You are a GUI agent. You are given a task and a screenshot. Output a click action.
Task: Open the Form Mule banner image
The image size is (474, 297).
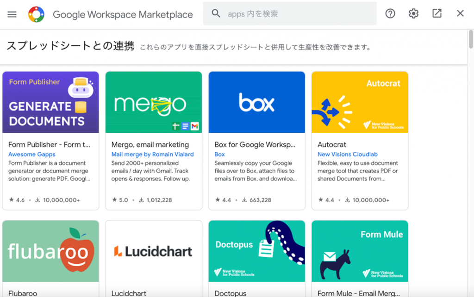coord(360,251)
